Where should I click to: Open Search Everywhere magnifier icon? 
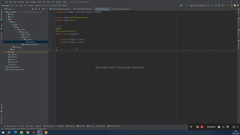231,5
